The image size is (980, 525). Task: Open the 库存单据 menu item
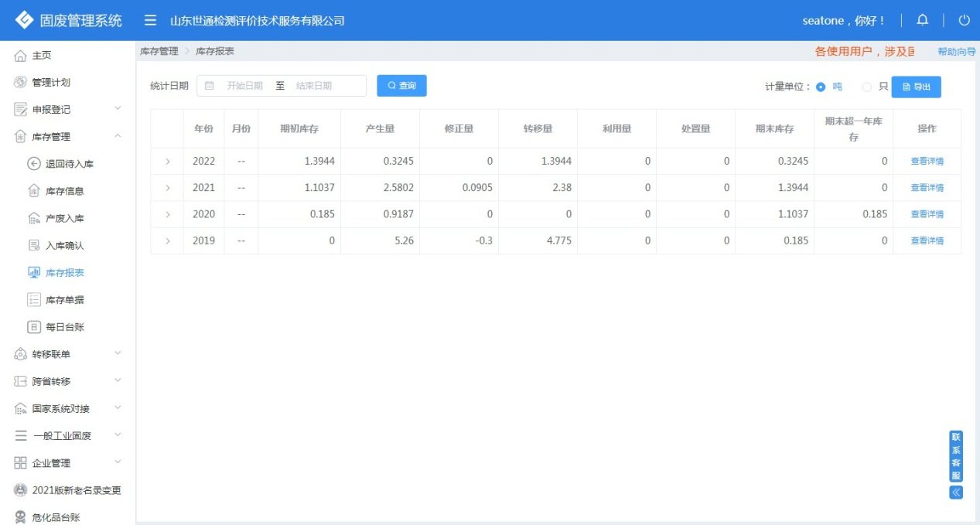coord(65,300)
